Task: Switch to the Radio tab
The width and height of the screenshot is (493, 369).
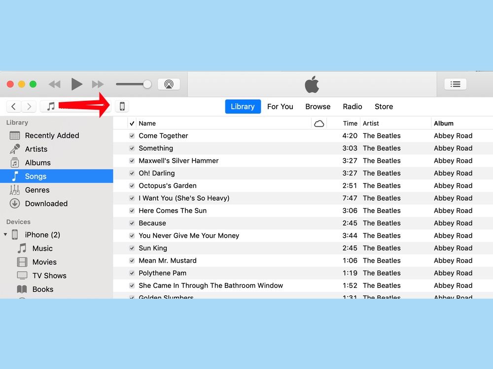Action: (x=352, y=106)
